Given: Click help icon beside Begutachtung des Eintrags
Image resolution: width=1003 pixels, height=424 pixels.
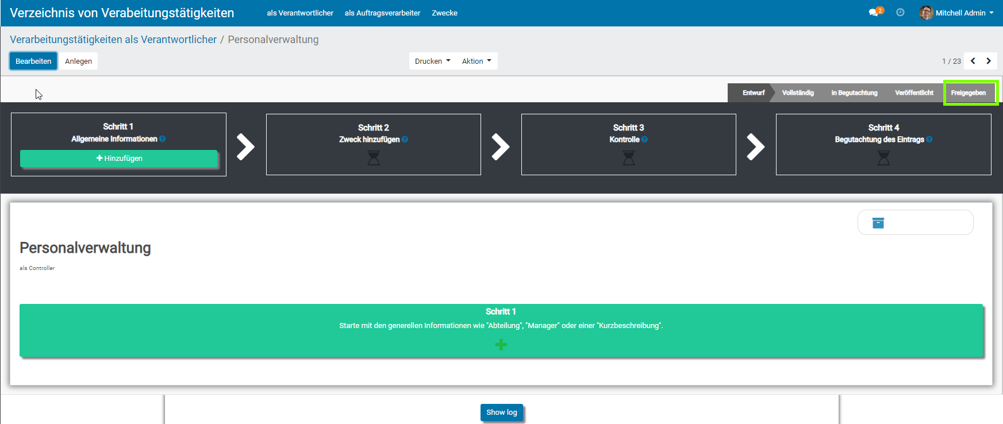Looking at the screenshot, I should click(x=929, y=140).
